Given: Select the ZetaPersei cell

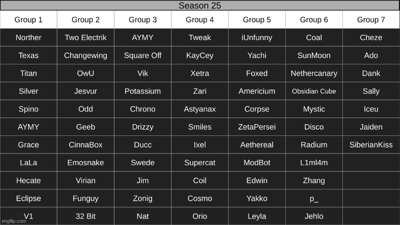Looking at the screenshot, I should point(257,127).
